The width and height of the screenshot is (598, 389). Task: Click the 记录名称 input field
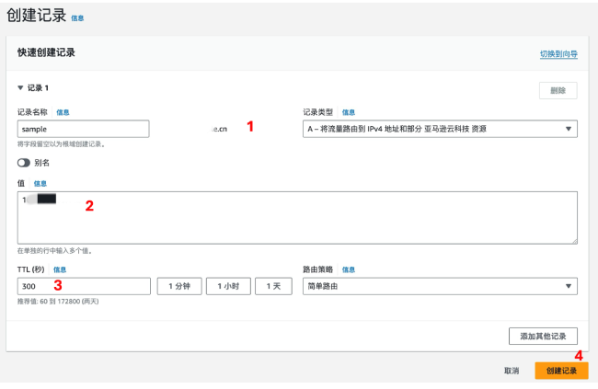[83, 130]
